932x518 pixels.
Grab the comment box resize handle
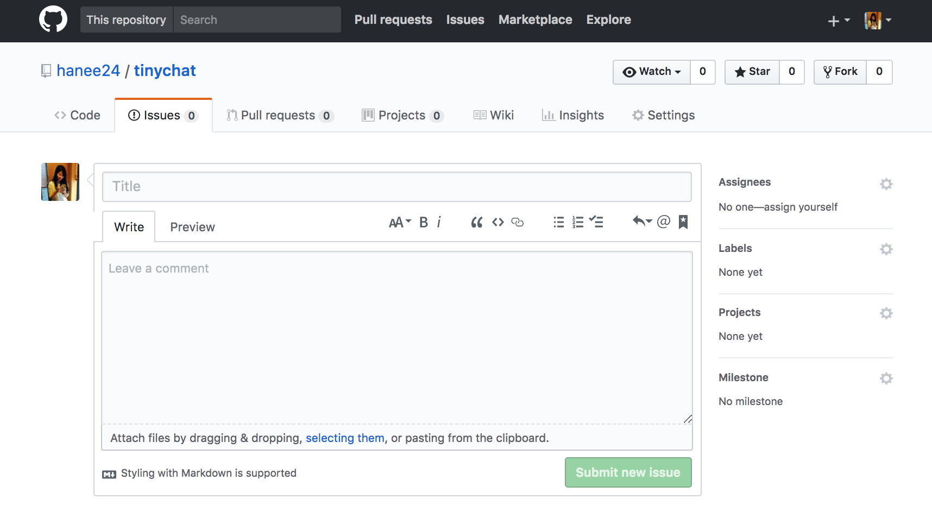tap(688, 419)
